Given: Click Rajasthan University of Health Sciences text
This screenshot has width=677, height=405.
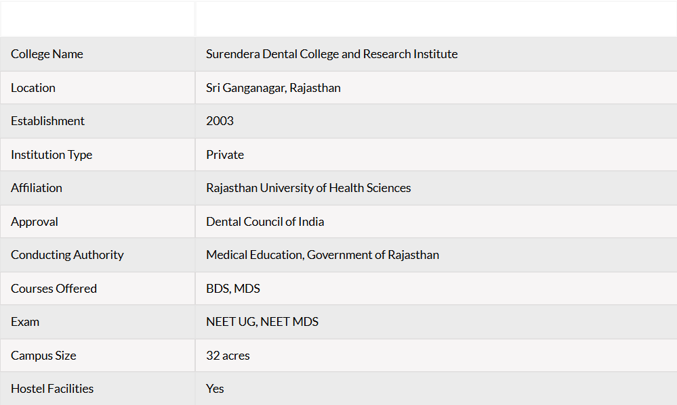Looking at the screenshot, I should point(308,188).
